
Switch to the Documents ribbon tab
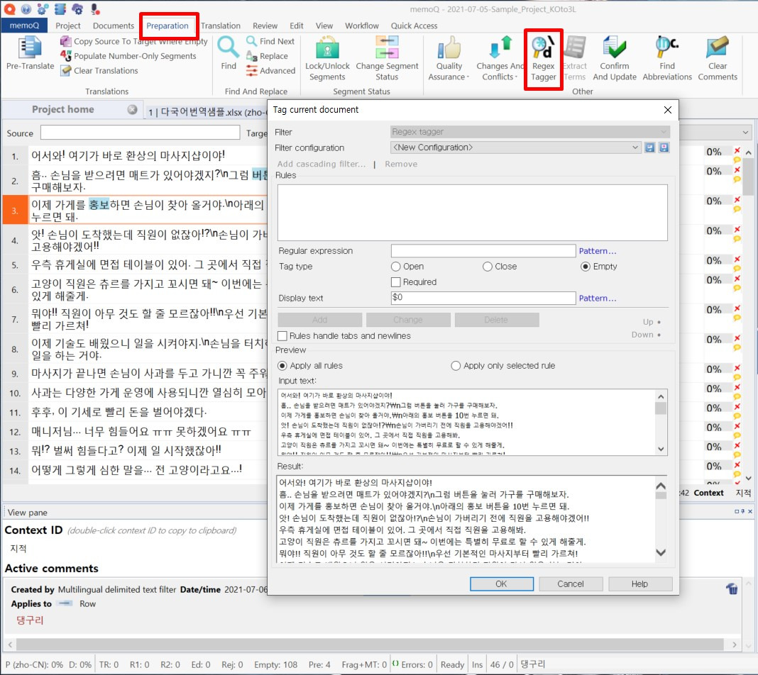[x=114, y=26]
